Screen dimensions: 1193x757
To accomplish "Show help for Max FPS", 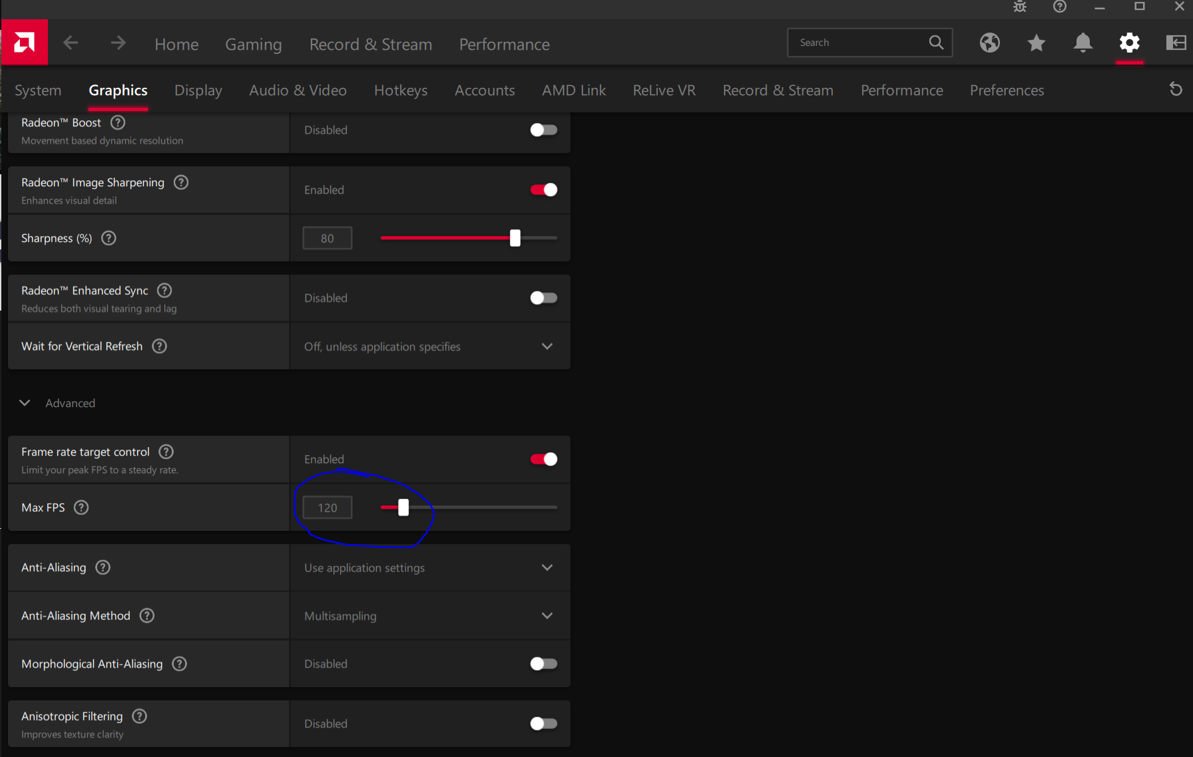I will [x=81, y=508].
